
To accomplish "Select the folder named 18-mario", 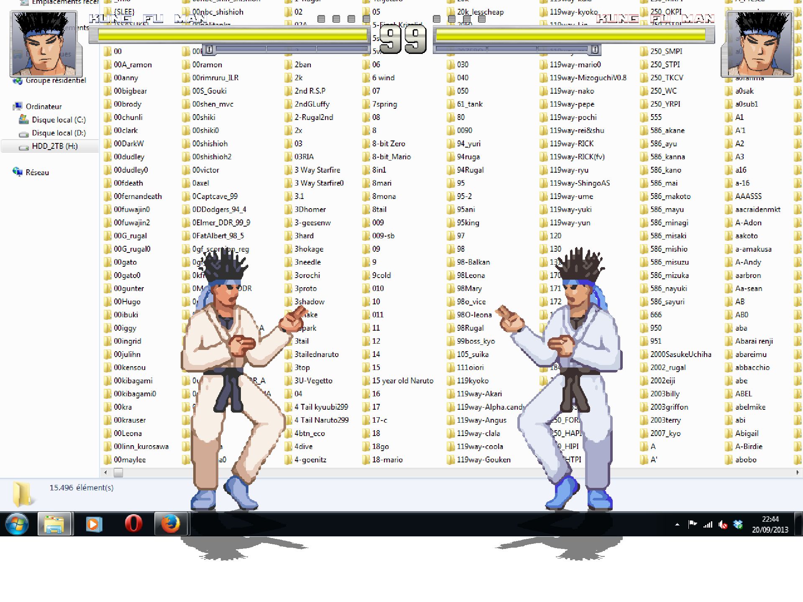I will (387, 460).
